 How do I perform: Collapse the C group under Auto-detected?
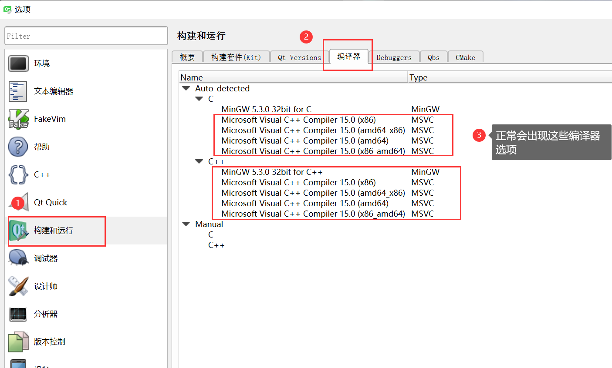click(199, 99)
